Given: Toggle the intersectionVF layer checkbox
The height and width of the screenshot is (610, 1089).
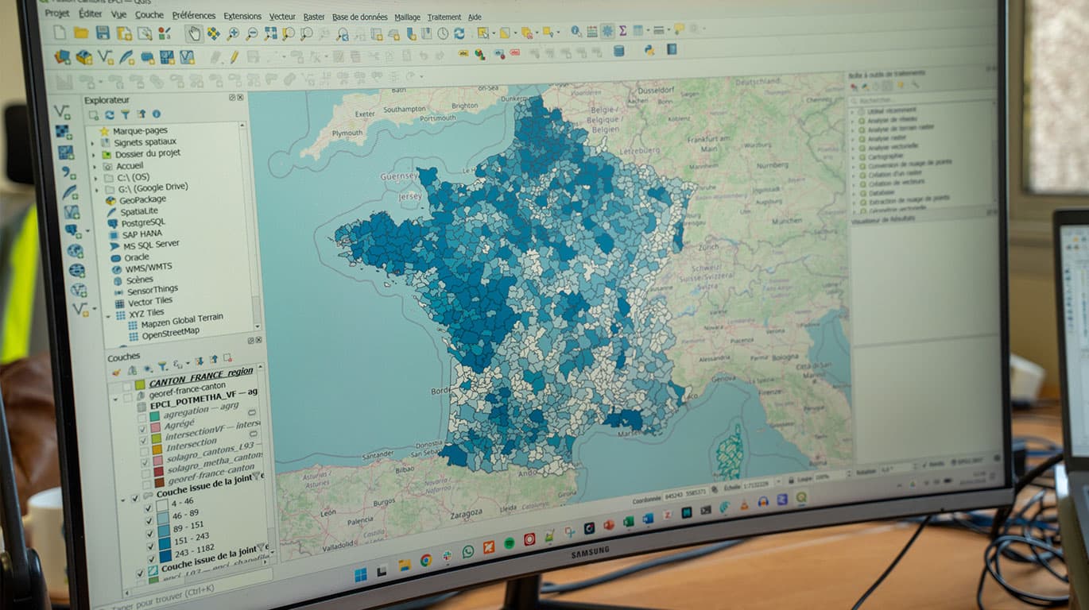Looking at the screenshot, I should pos(143,441).
